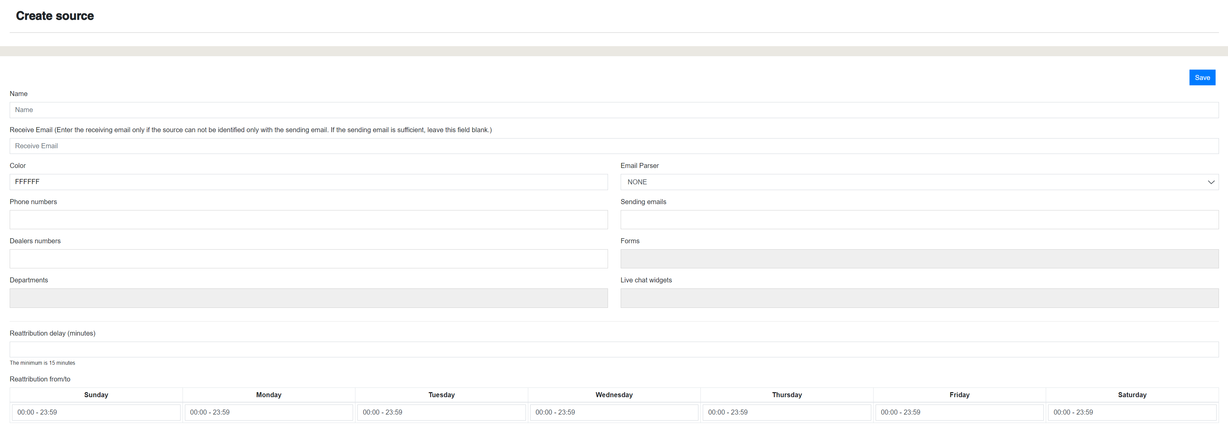Image resolution: width=1228 pixels, height=439 pixels.
Task: Click the Saturday column header
Action: tap(1132, 395)
